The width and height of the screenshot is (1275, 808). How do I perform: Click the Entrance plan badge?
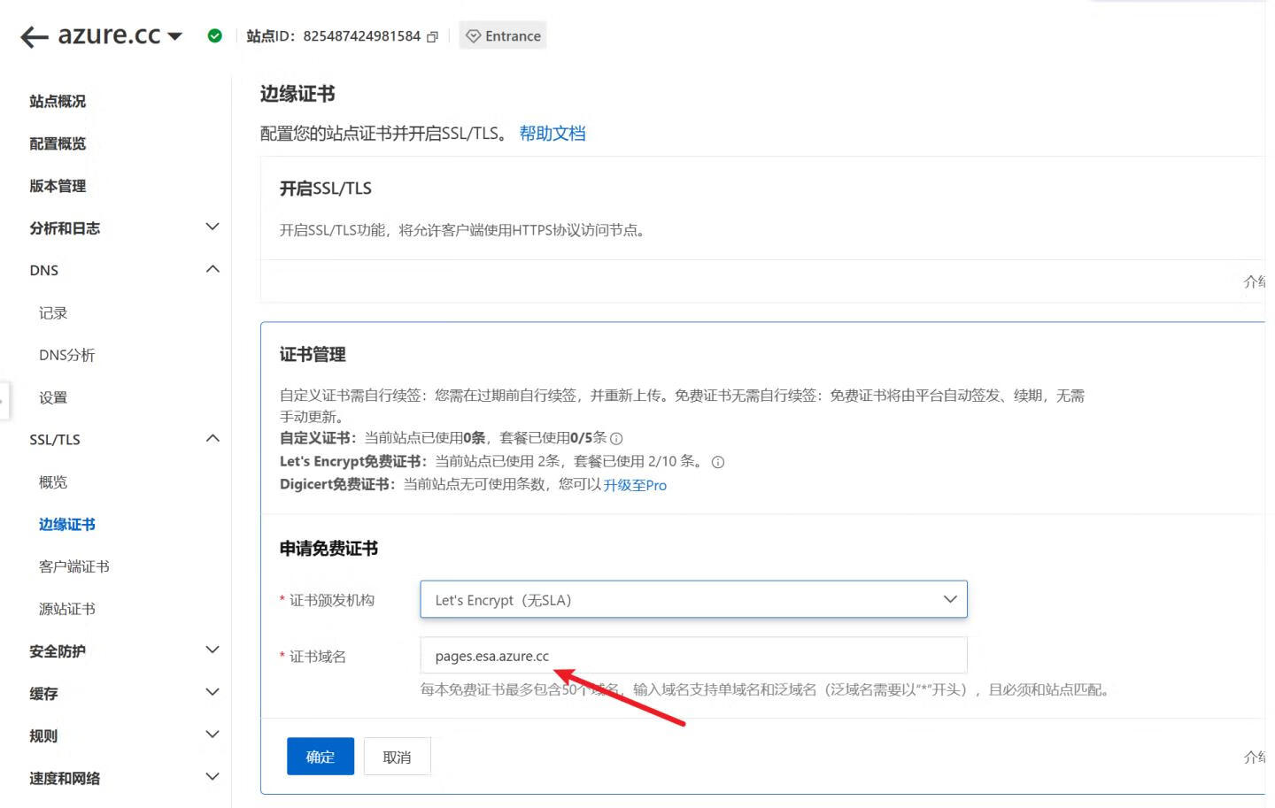pyautogui.click(x=503, y=36)
